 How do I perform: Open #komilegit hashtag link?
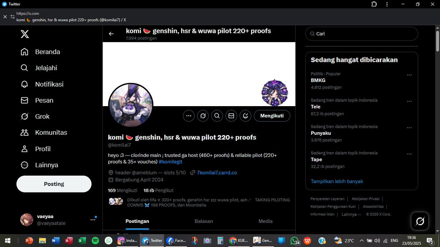coord(170,162)
